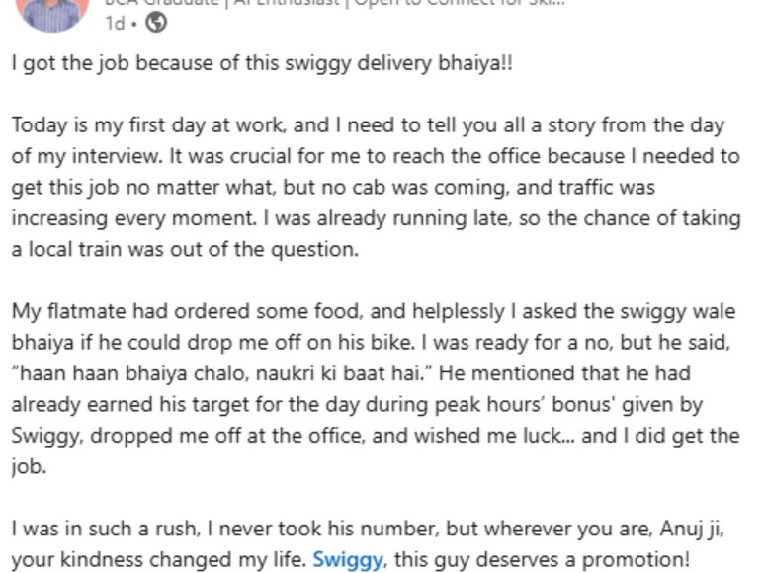Viewport: 764px width, 573px height.
Task: Click the line starting 'already earned his target'
Action: [x=357, y=404]
